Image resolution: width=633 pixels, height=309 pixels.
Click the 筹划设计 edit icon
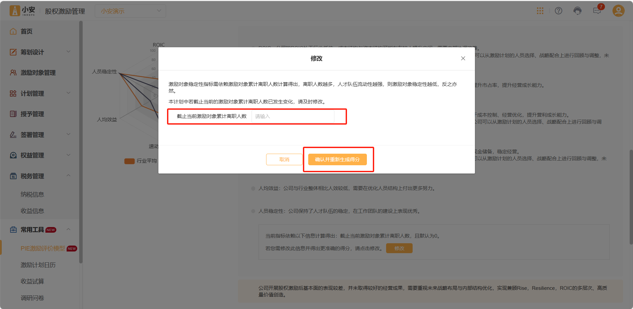click(13, 52)
